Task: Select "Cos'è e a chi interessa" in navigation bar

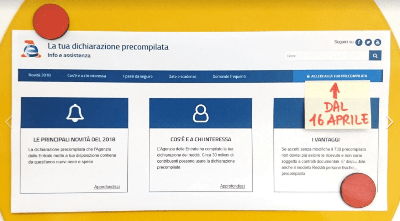Action: [86, 76]
